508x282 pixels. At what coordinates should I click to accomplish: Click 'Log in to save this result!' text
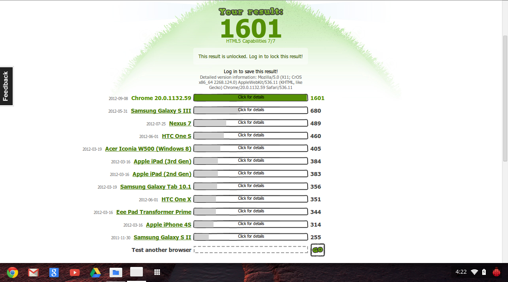(250, 72)
